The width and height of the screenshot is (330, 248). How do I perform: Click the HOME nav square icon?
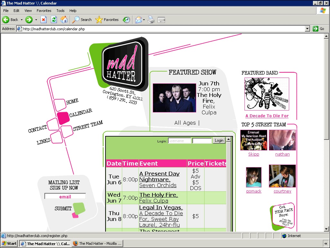[60, 105]
